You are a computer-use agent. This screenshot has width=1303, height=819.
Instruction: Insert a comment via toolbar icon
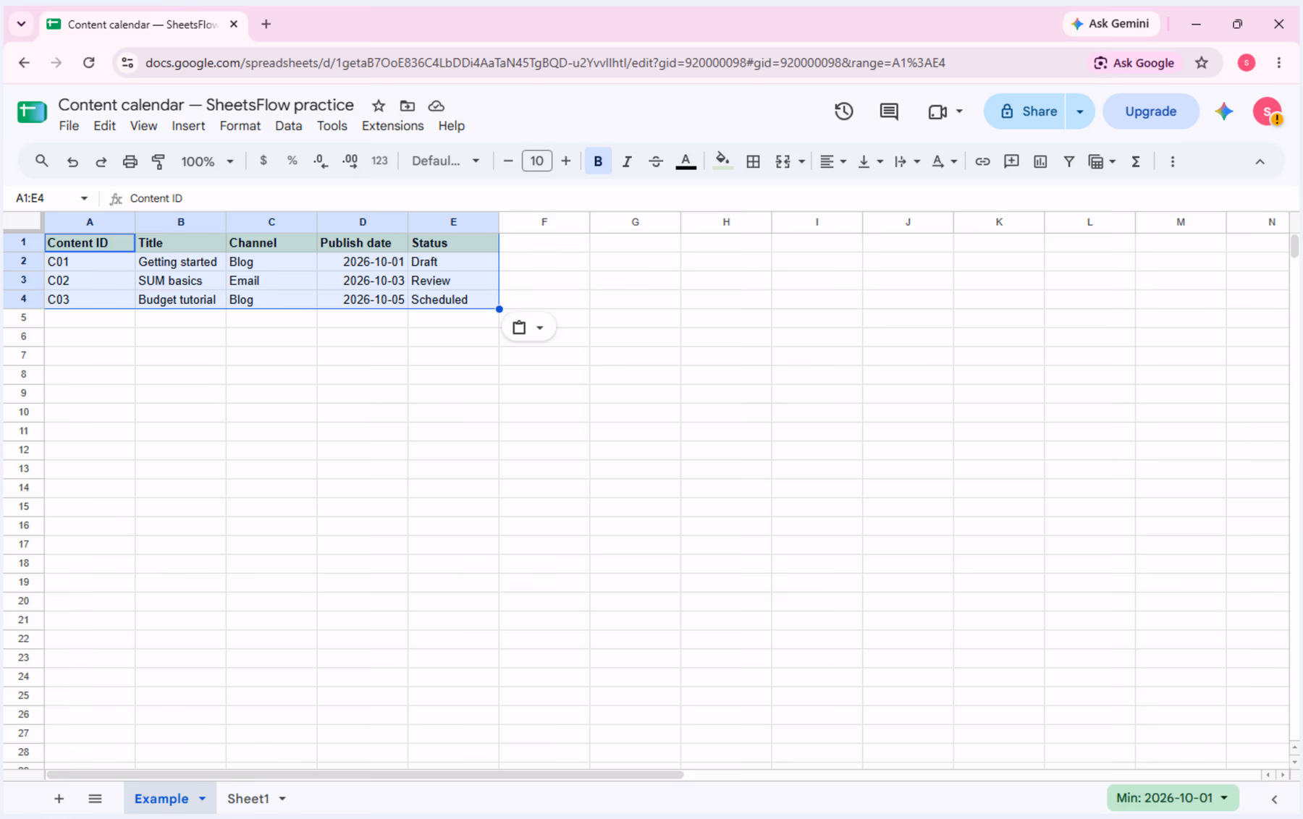tap(1011, 161)
